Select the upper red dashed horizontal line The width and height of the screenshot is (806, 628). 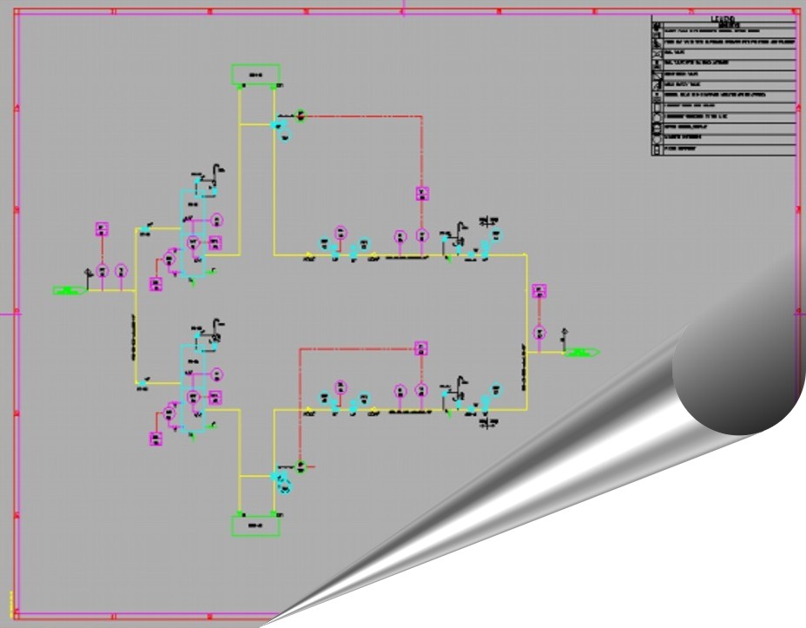click(x=365, y=115)
